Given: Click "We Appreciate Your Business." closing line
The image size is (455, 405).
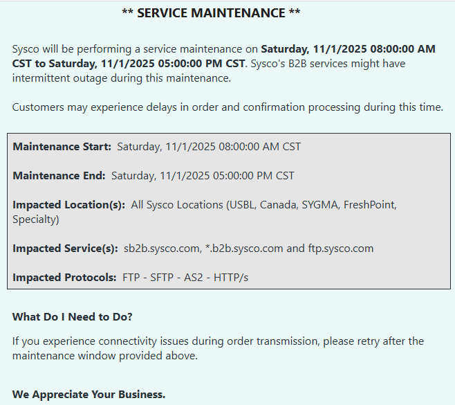Looking at the screenshot, I should (x=89, y=395).
